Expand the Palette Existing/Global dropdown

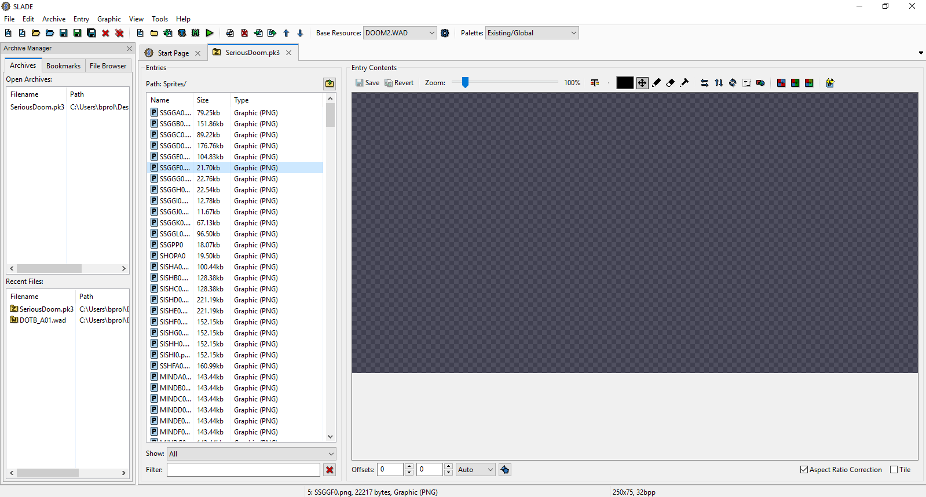[532, 33]
